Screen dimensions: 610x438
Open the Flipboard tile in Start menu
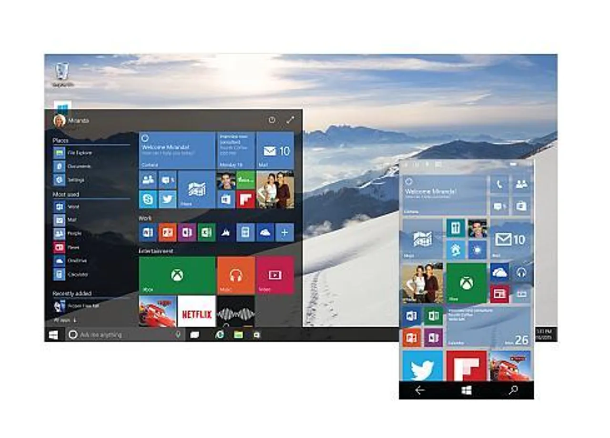(246, 199)
